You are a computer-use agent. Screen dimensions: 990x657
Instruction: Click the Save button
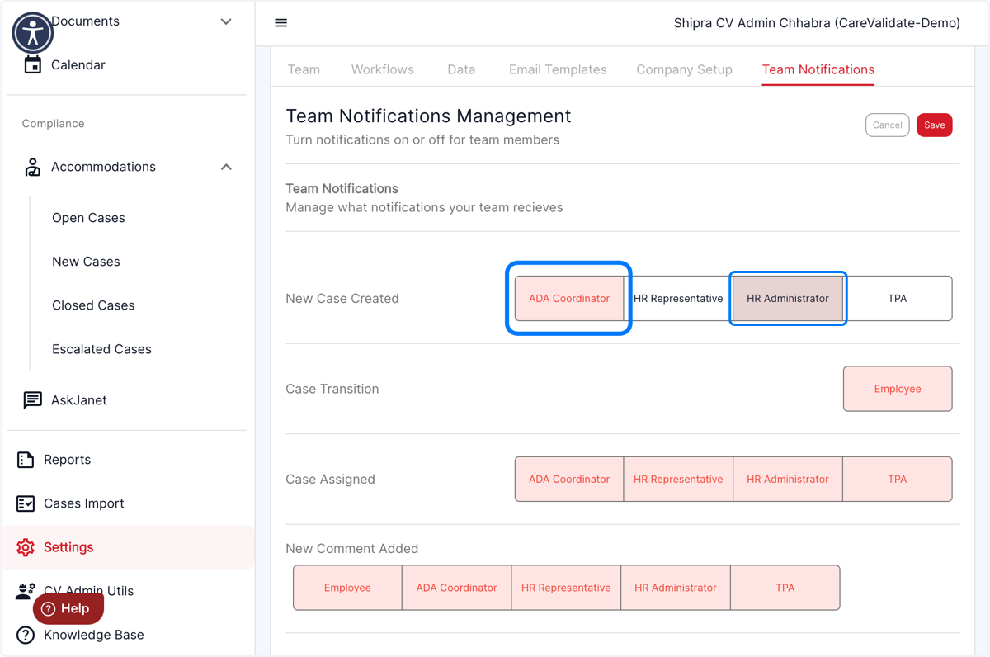coord(935,125)
